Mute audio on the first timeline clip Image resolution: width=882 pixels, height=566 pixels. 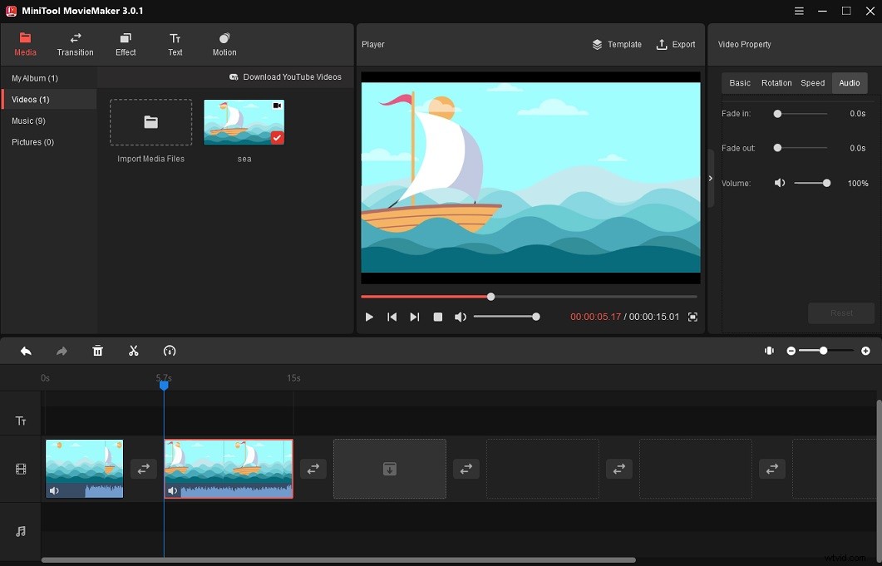pos(53,490)
